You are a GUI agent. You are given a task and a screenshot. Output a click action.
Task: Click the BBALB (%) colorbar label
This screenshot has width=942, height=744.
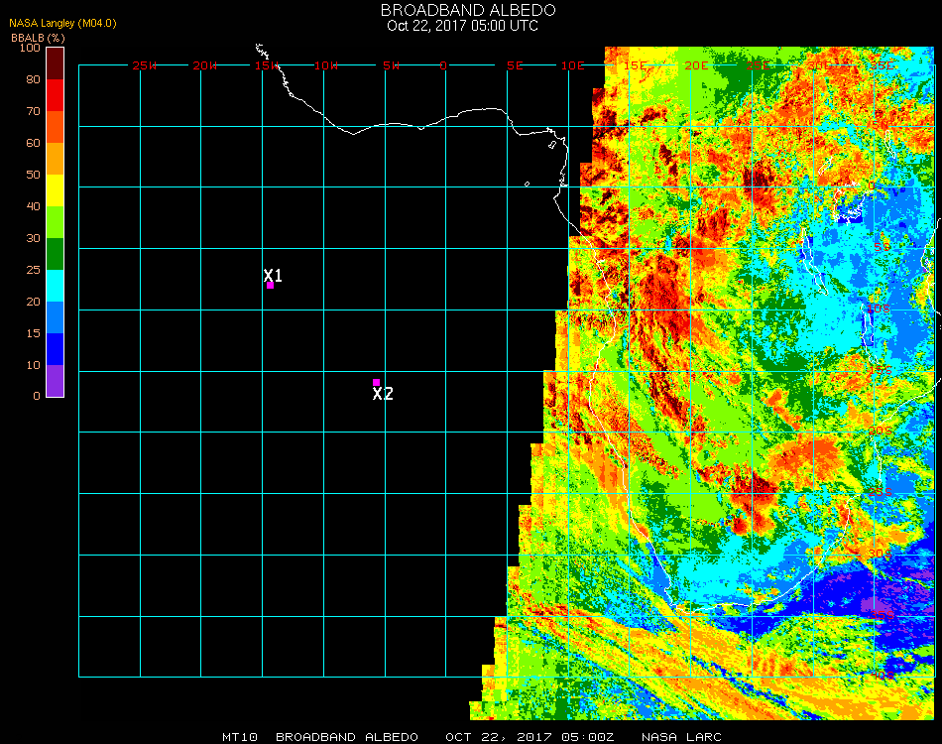[x=38, y=38]
